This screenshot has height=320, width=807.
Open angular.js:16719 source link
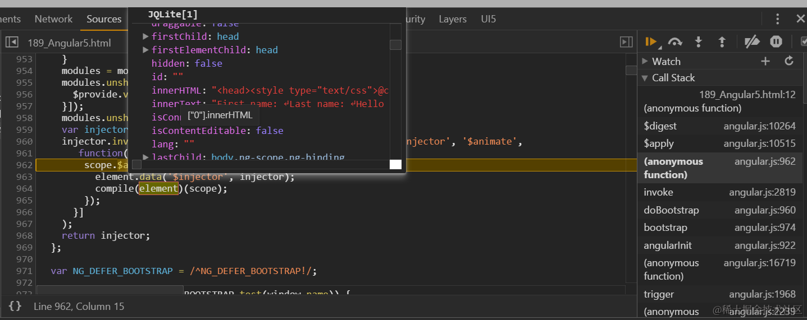coord(759,263)
